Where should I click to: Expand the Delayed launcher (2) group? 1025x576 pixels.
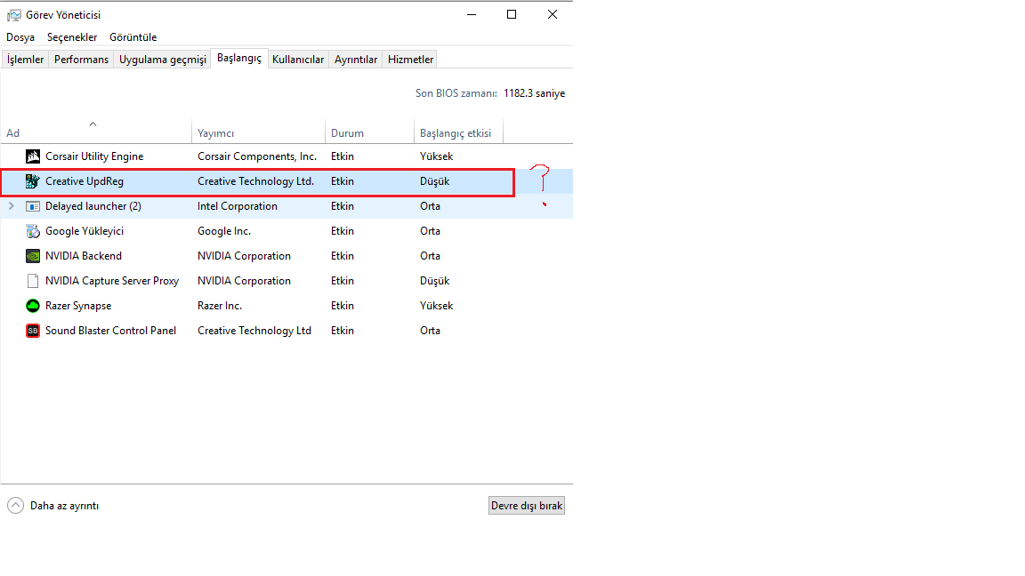click(11, 205)
